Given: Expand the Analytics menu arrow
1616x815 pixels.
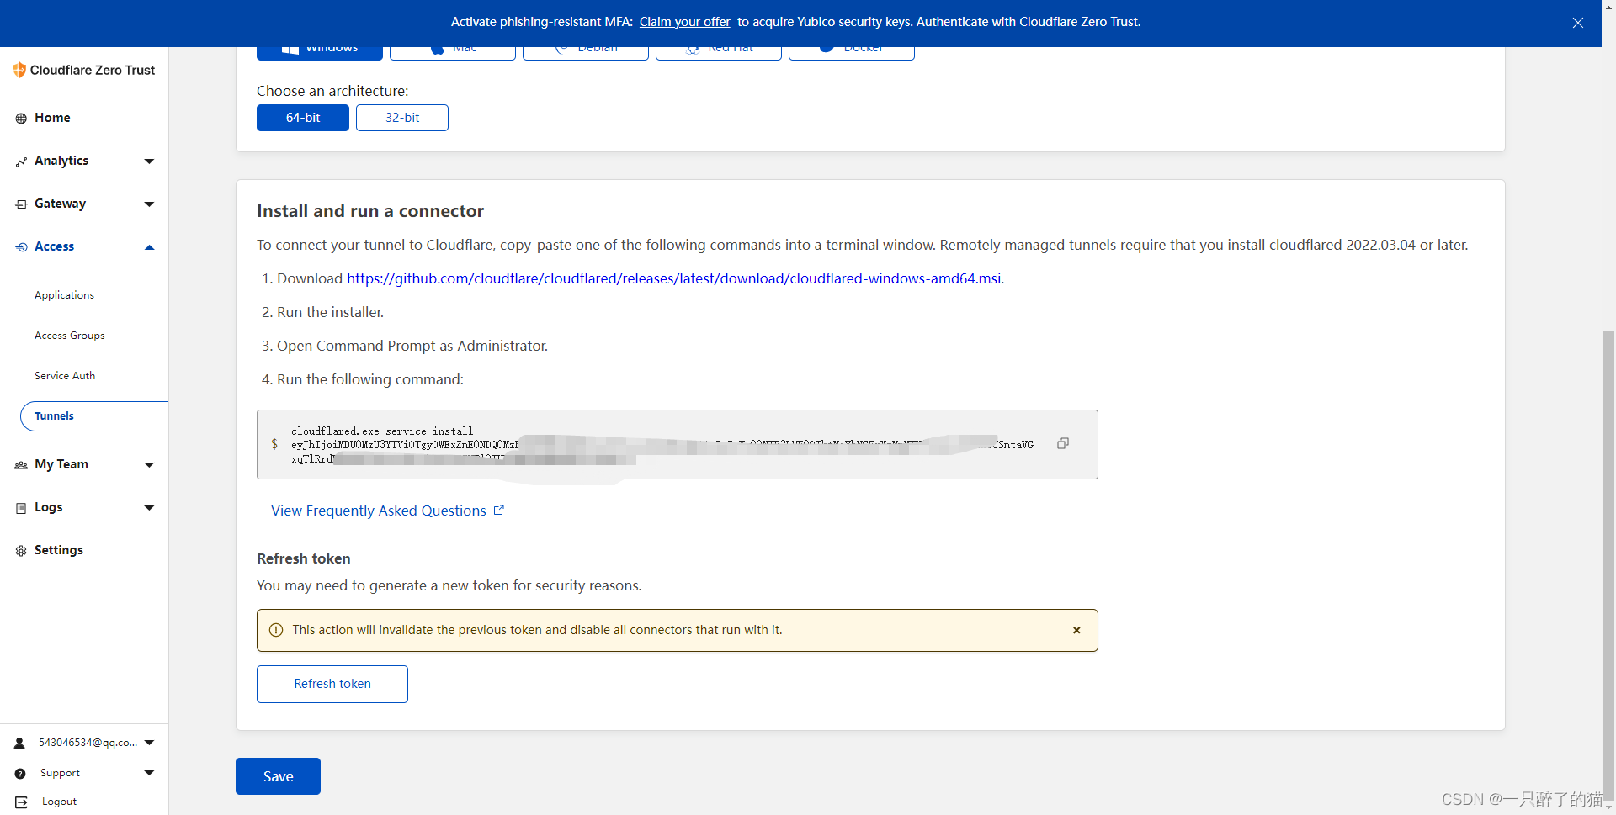Looking at the screenshot, I should pos(149,161).
